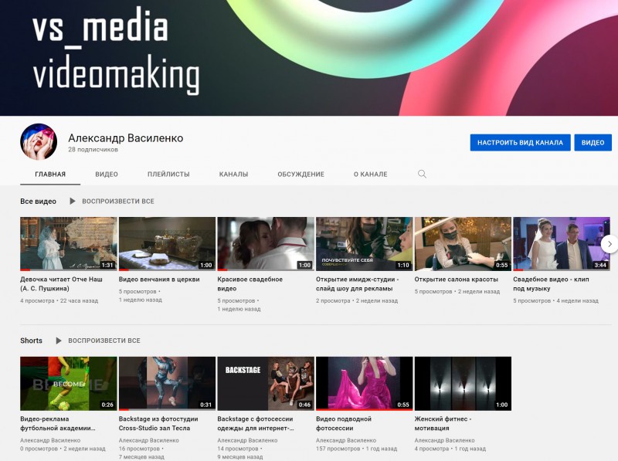Click the play icon beside Shorts
The width and height of the screenshot is (618, 461).
[59, 341]
